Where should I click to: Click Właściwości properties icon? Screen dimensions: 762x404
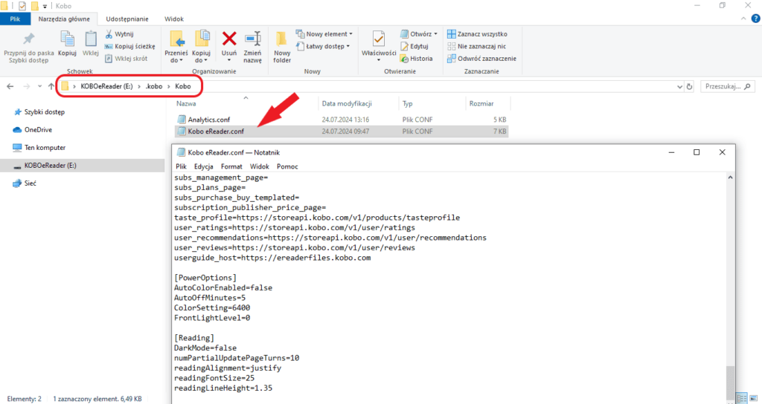[379, 39]
